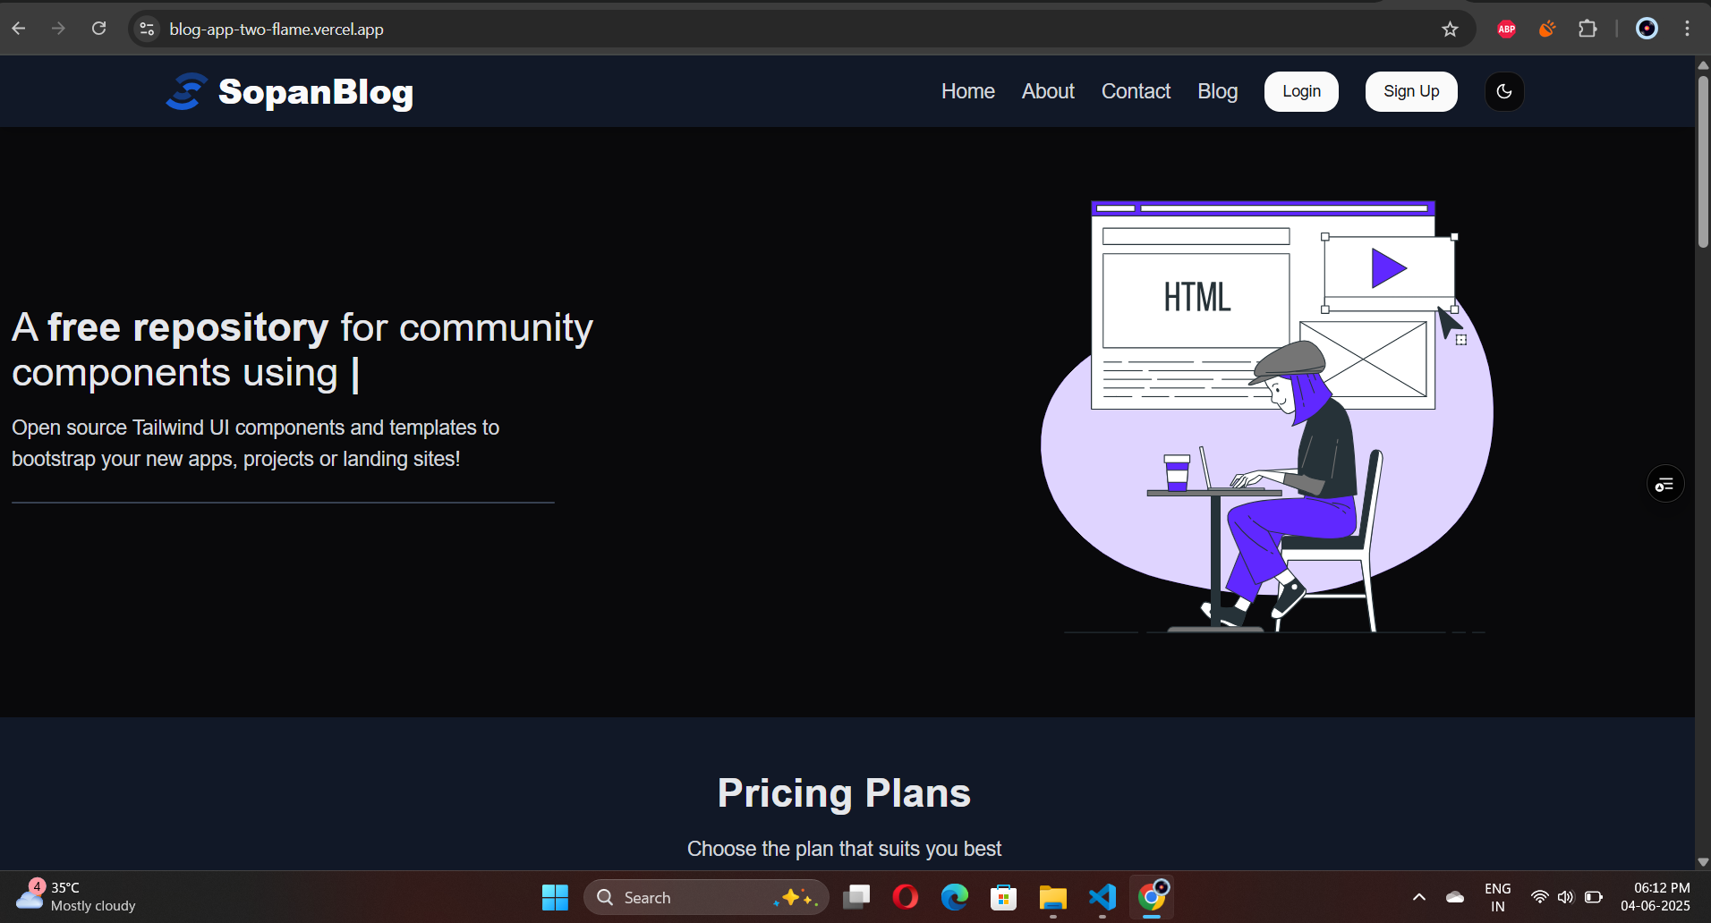Navigate to the Contact page

point(1136,91)
